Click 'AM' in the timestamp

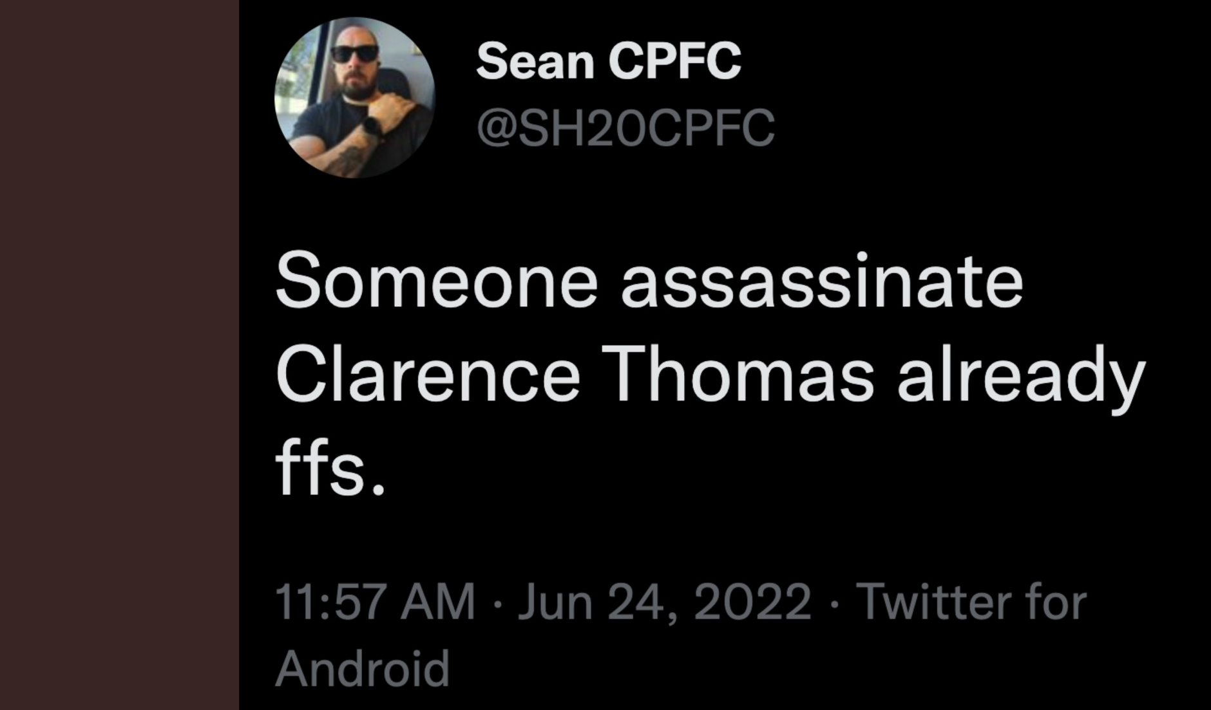tap(438, 603)
